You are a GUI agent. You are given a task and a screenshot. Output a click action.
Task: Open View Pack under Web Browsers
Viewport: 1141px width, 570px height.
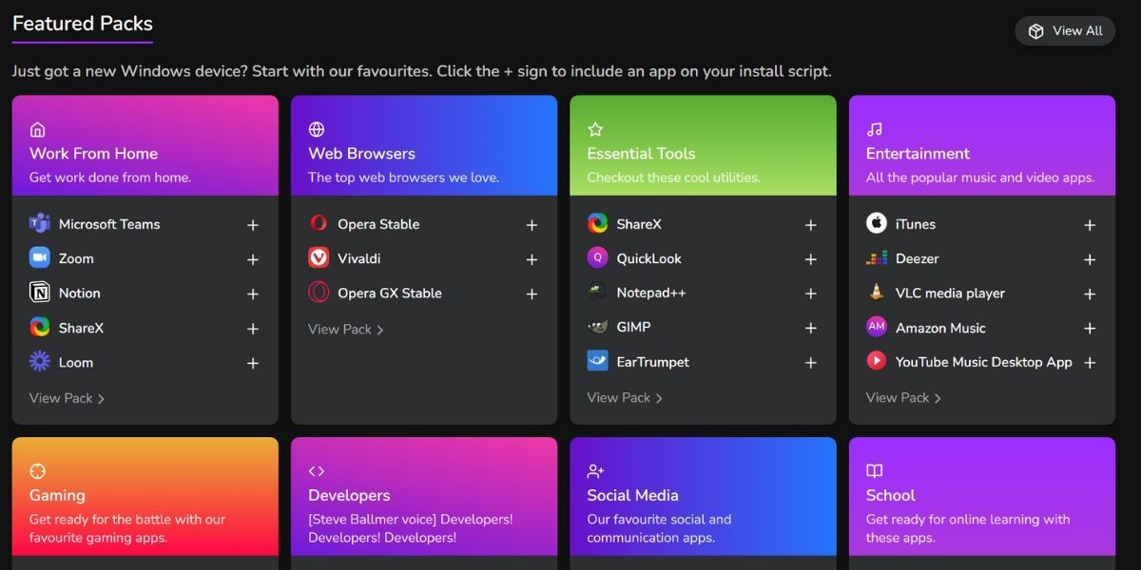pyautogui.click(x=346, y=329)
